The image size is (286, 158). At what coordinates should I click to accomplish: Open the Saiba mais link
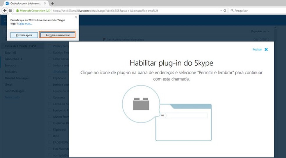pos(25,24)
